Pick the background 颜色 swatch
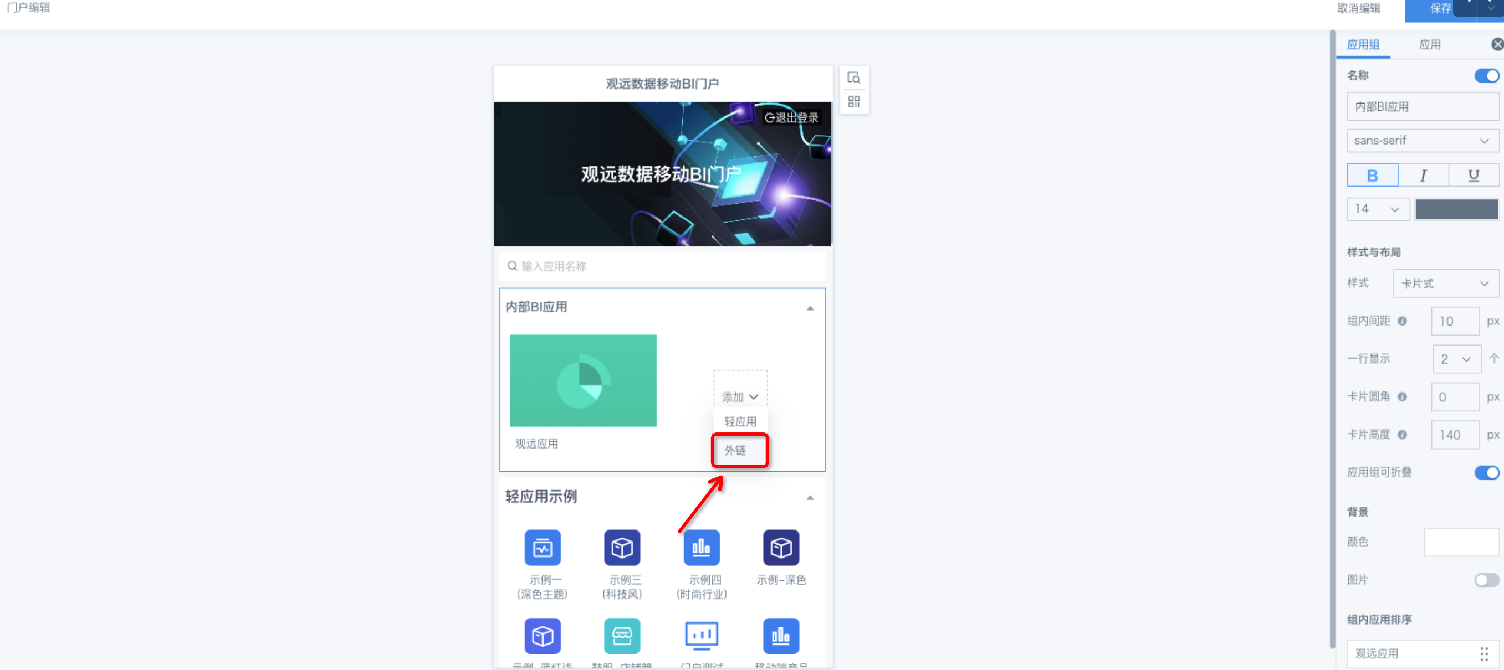 tap(1461, 542)
